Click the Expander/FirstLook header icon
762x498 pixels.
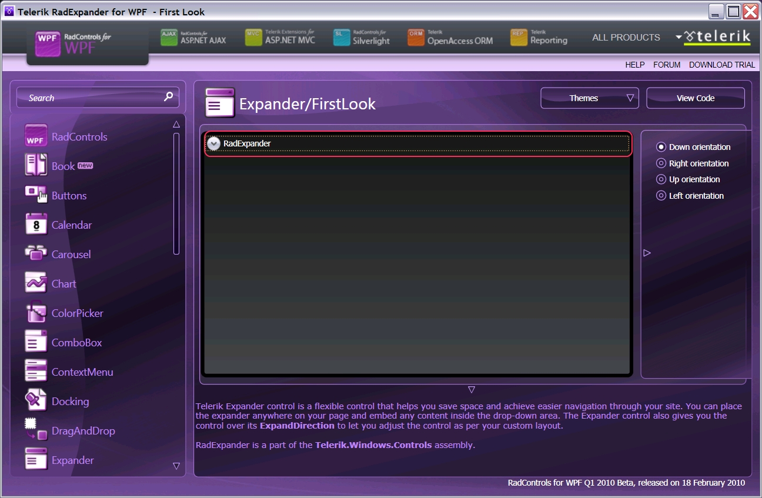[220, 103]
